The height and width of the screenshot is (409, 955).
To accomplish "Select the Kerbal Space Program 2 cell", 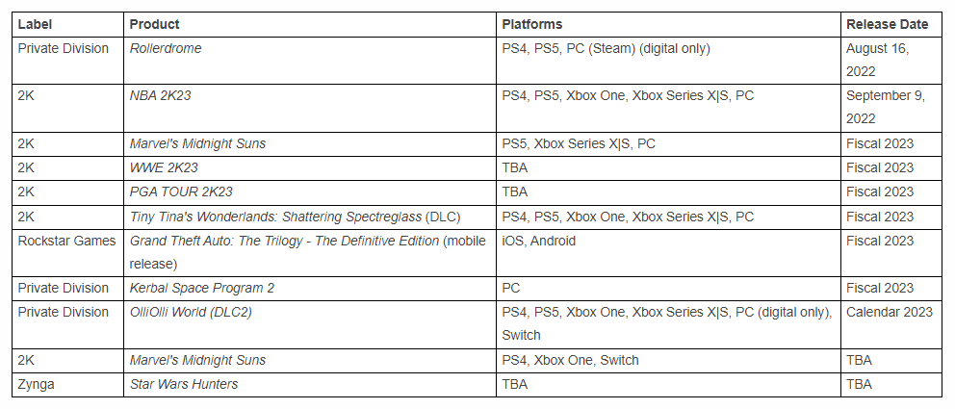I will pyautogui.click(x=309, y=289).
